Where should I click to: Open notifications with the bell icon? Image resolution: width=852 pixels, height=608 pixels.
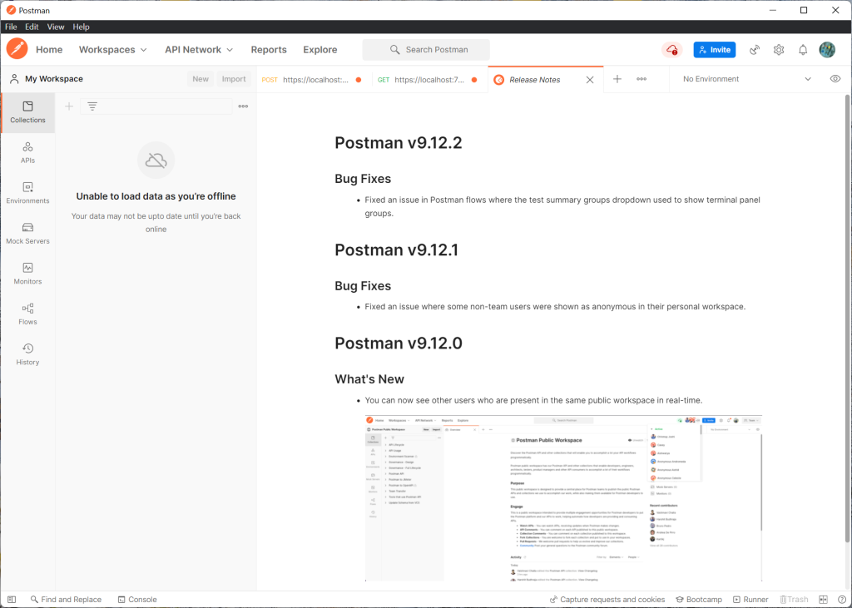(x=802, y=50)
